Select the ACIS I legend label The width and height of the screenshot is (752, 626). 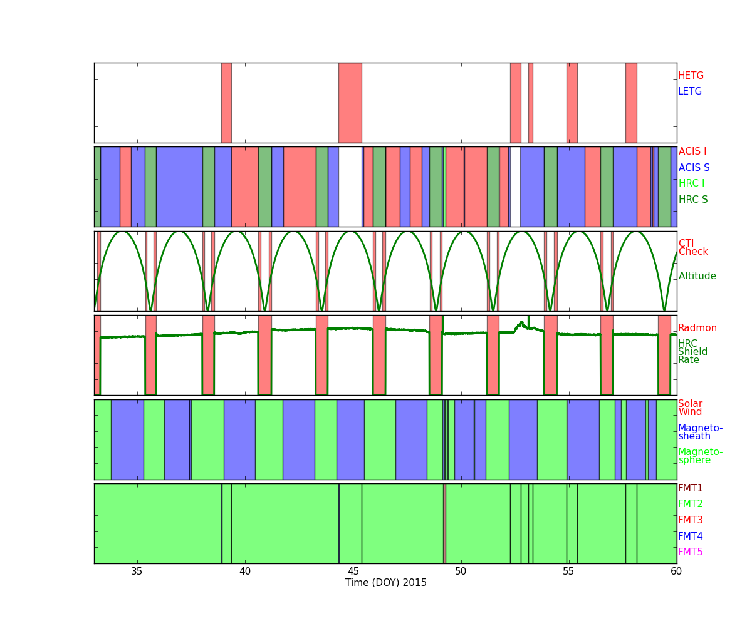click(x=692, y=151)
